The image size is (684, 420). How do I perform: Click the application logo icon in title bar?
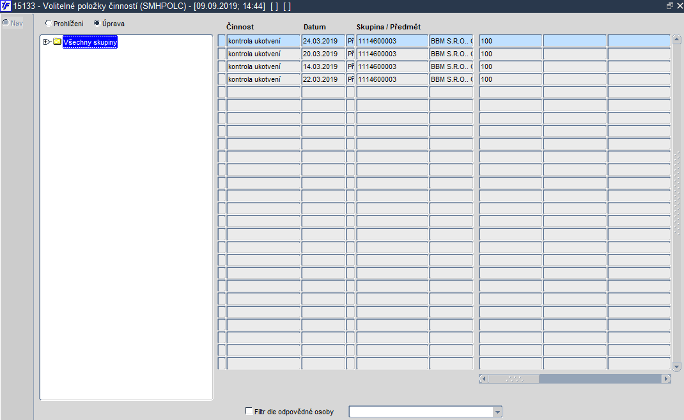[x=6, y=6]
